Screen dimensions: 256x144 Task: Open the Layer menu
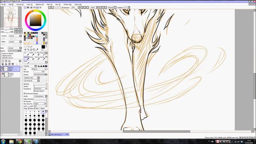point(29,4)
